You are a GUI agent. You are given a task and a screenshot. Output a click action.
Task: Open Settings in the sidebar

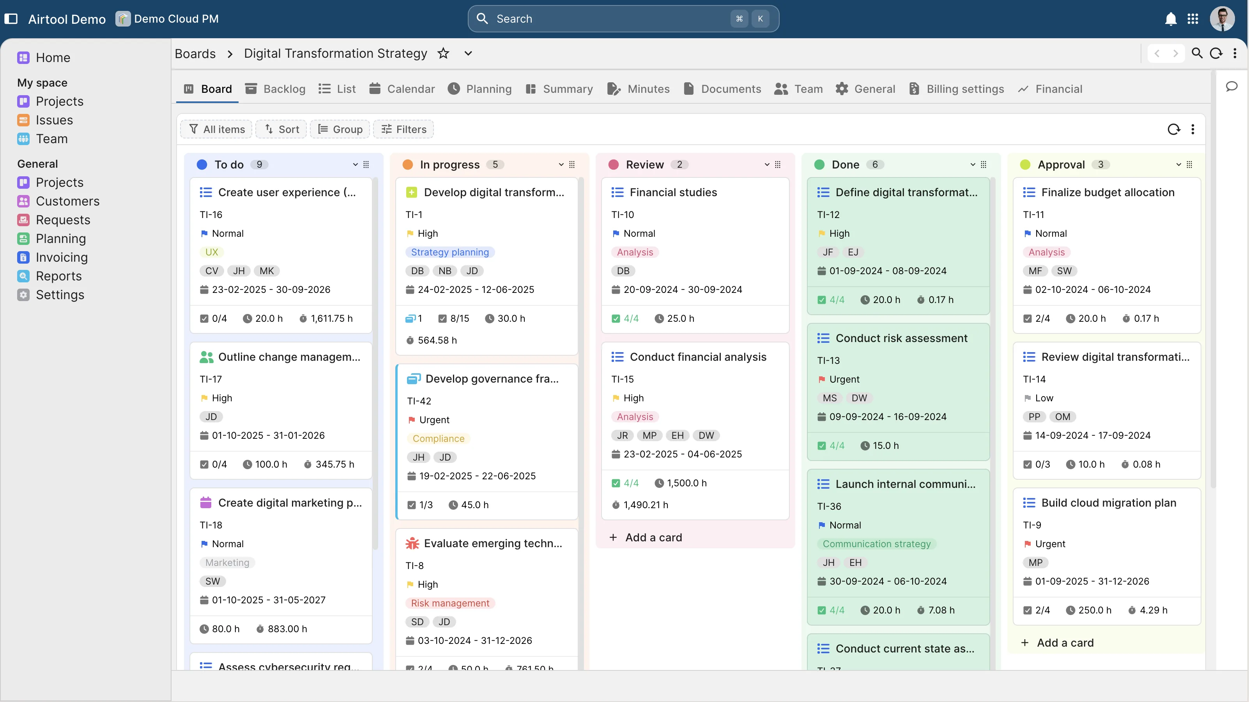click(50, 294)
